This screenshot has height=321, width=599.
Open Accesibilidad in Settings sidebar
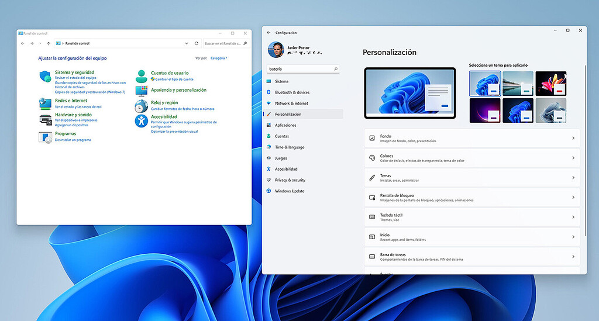point(304,169)
